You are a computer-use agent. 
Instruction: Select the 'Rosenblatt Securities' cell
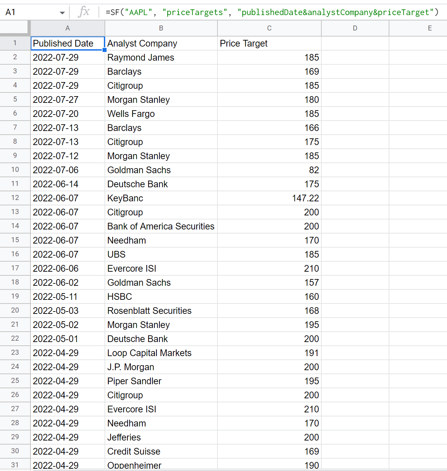(161, 311)
